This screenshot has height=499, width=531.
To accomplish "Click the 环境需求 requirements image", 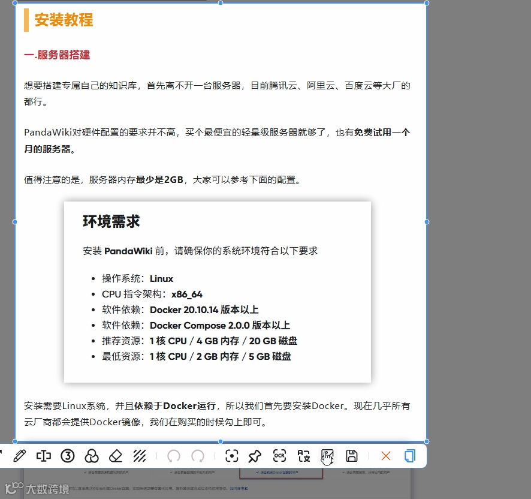I will 218,292.
